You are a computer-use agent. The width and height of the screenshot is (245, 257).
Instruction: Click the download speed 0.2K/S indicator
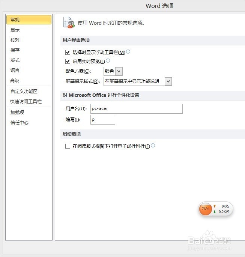pyautogui.click(x=221, y=212)
